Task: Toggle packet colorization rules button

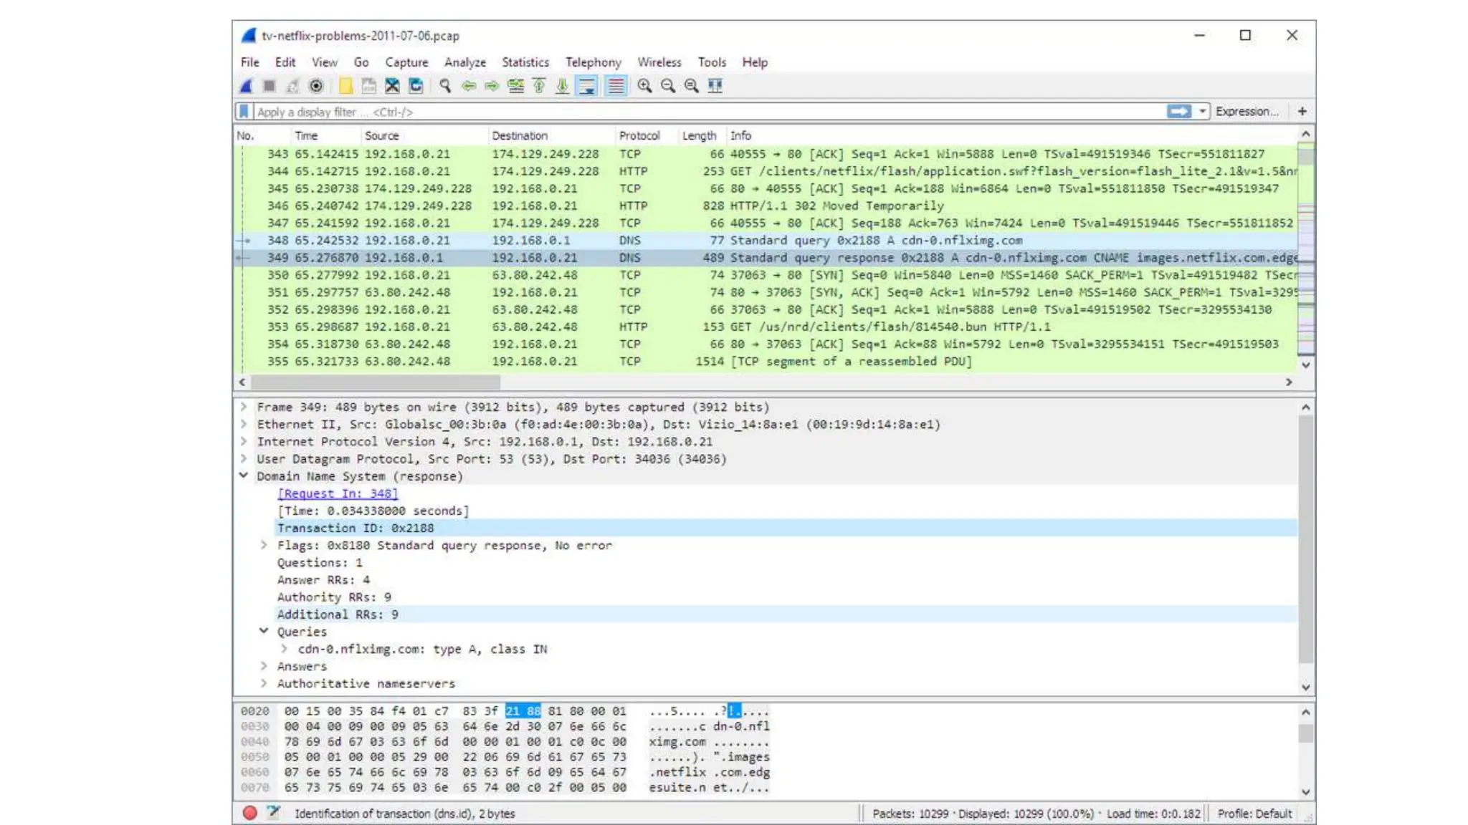Action: [x=616, y=86]
